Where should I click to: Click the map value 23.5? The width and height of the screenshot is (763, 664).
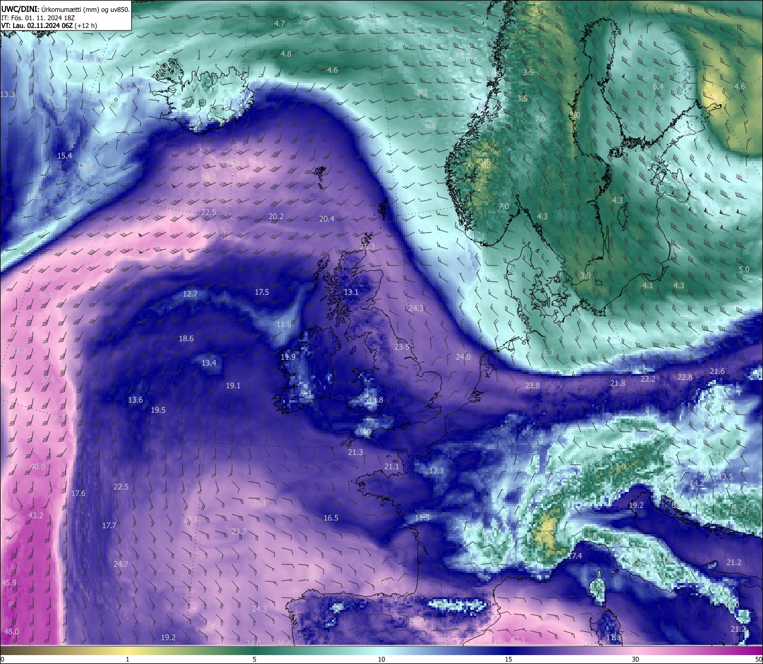[x=402, y=347]
